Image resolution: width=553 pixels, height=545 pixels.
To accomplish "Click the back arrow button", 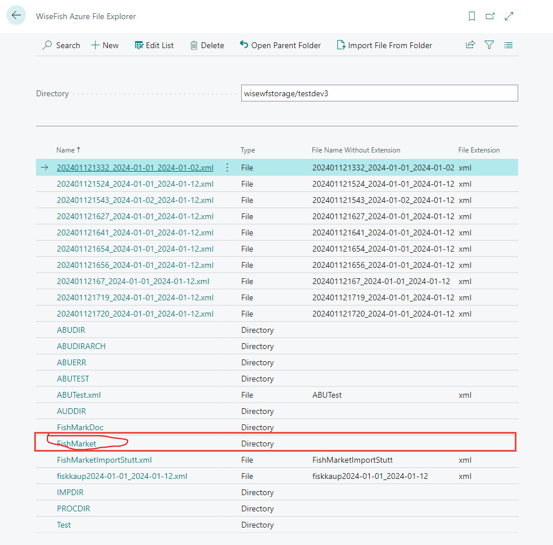I will tap(16, 16).
